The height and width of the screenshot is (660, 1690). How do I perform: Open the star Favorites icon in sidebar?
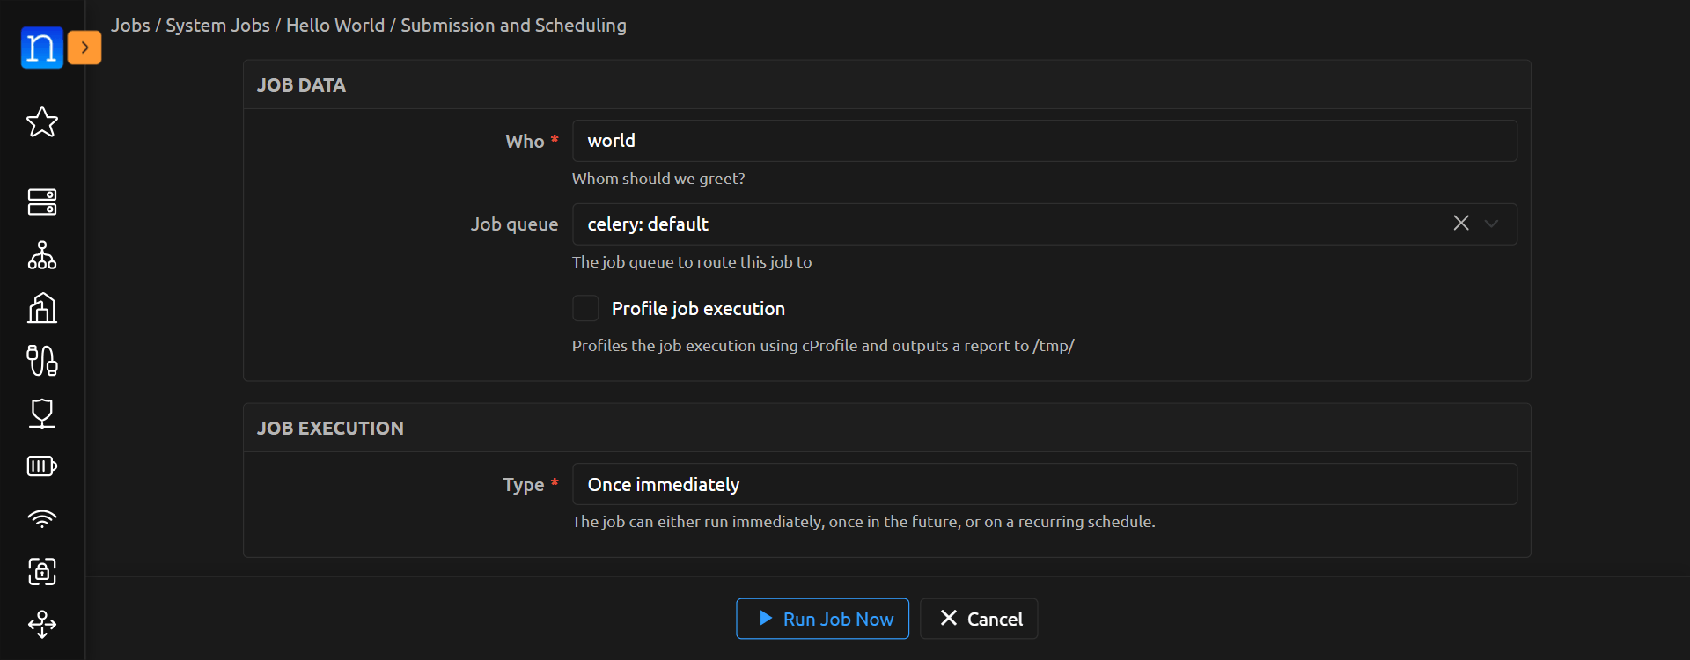tap(42, 122)
